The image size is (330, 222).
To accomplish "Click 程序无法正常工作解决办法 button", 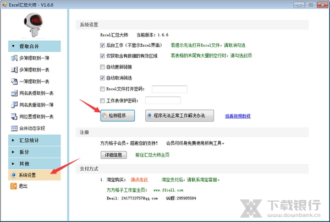I will 179,116.
